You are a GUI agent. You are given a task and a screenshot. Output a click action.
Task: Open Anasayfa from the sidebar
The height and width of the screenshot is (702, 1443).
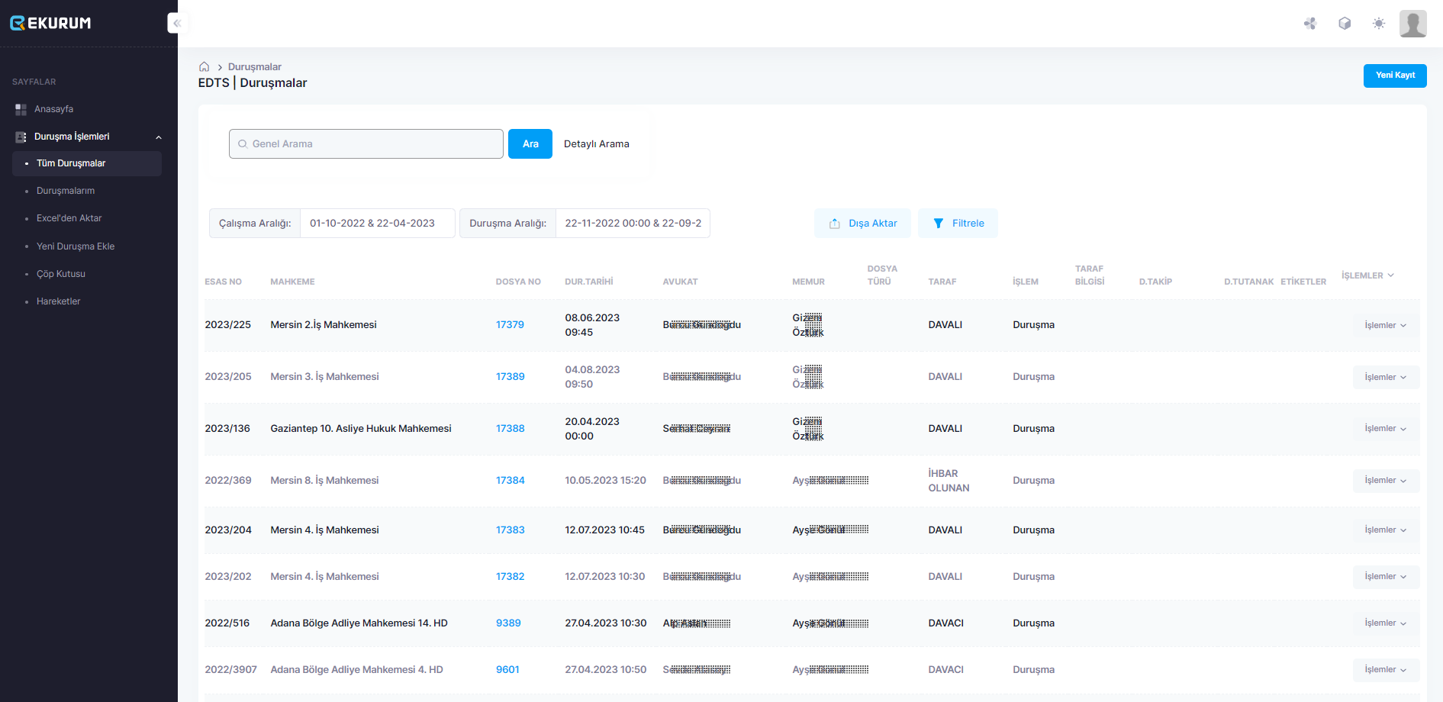click(x=53, y=109)
